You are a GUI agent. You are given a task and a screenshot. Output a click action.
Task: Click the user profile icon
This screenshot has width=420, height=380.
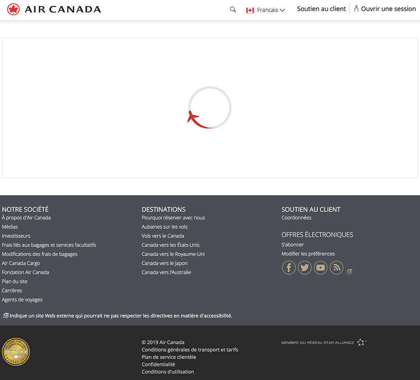[356, 9]
